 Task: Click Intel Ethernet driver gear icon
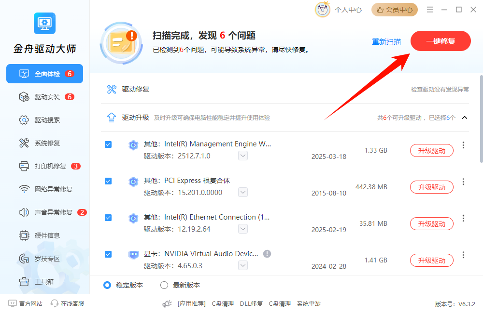[x=133, y=218]
